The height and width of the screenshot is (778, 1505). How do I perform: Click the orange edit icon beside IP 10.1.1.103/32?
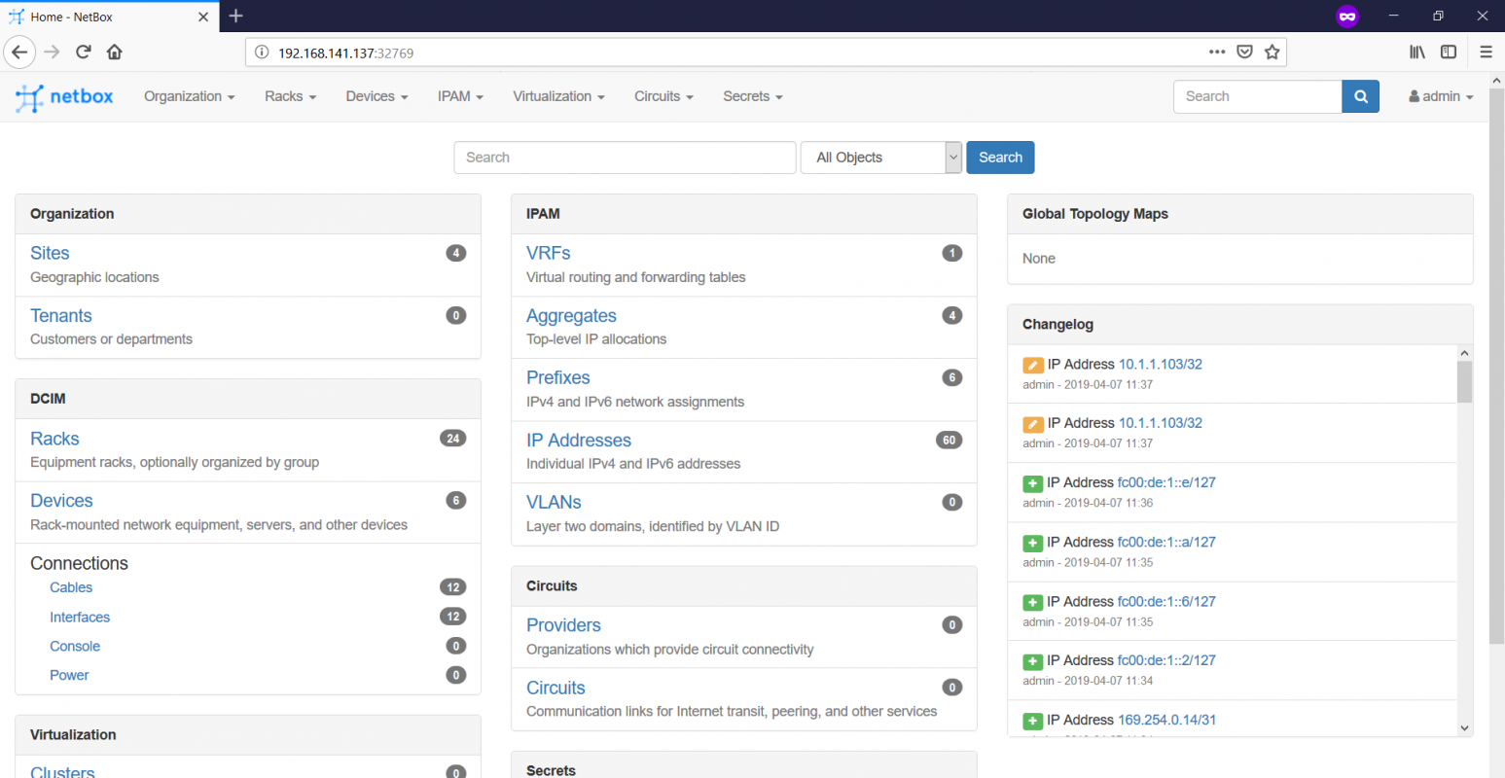pos(1032,365)
